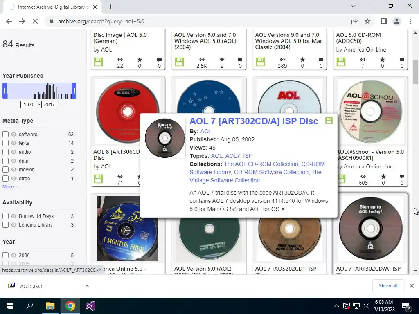
Task: Open AOL 5.0 CD-ROM (ADDC50) title
Action: tap(358, 38)
